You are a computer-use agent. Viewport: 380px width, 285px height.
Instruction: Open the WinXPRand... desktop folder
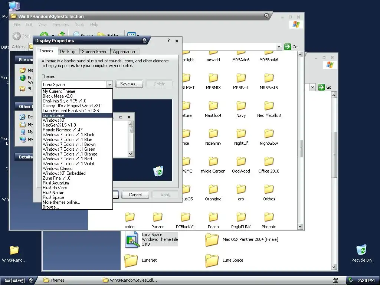point(14,250)
